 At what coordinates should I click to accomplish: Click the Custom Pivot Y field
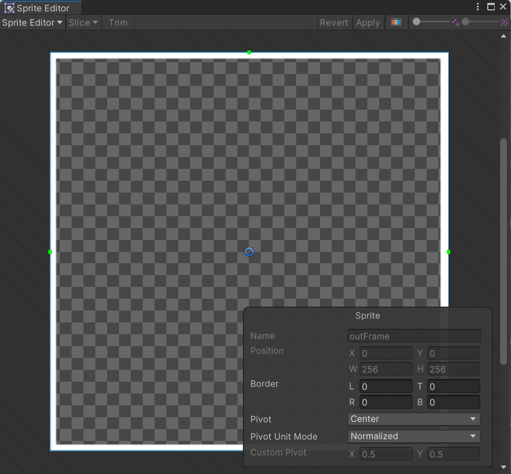453,454
